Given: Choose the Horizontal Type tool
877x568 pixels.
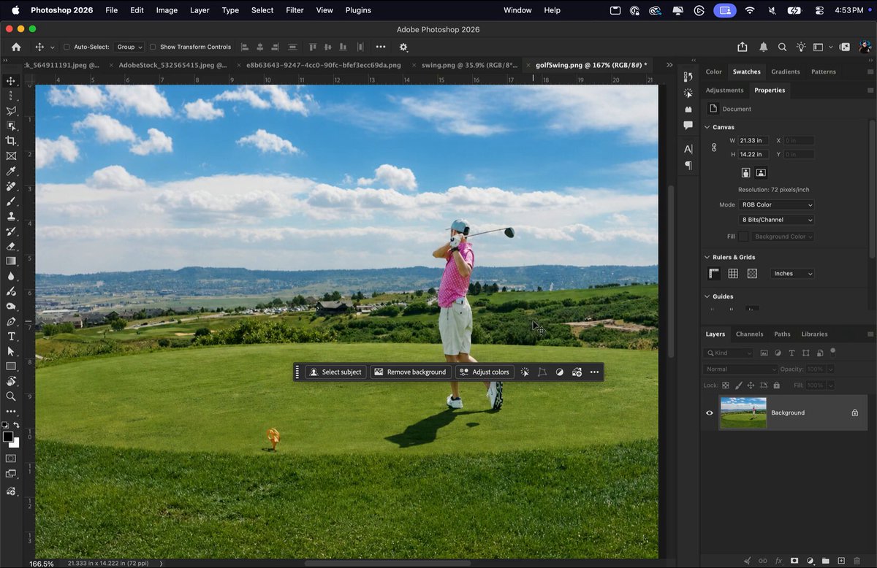Looking at the screenshot, I should (x=11, y=336).
